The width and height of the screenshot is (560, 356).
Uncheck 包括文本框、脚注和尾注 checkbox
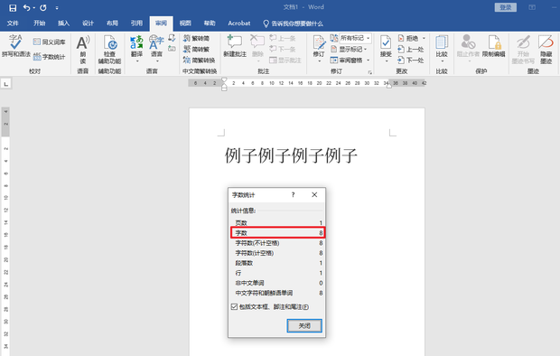(x=234, y=306)
